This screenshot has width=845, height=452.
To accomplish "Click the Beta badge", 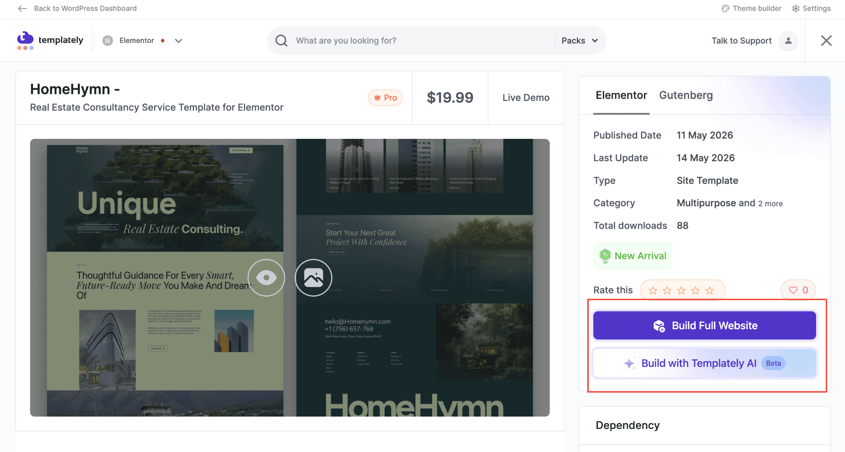I will point(773,363).
